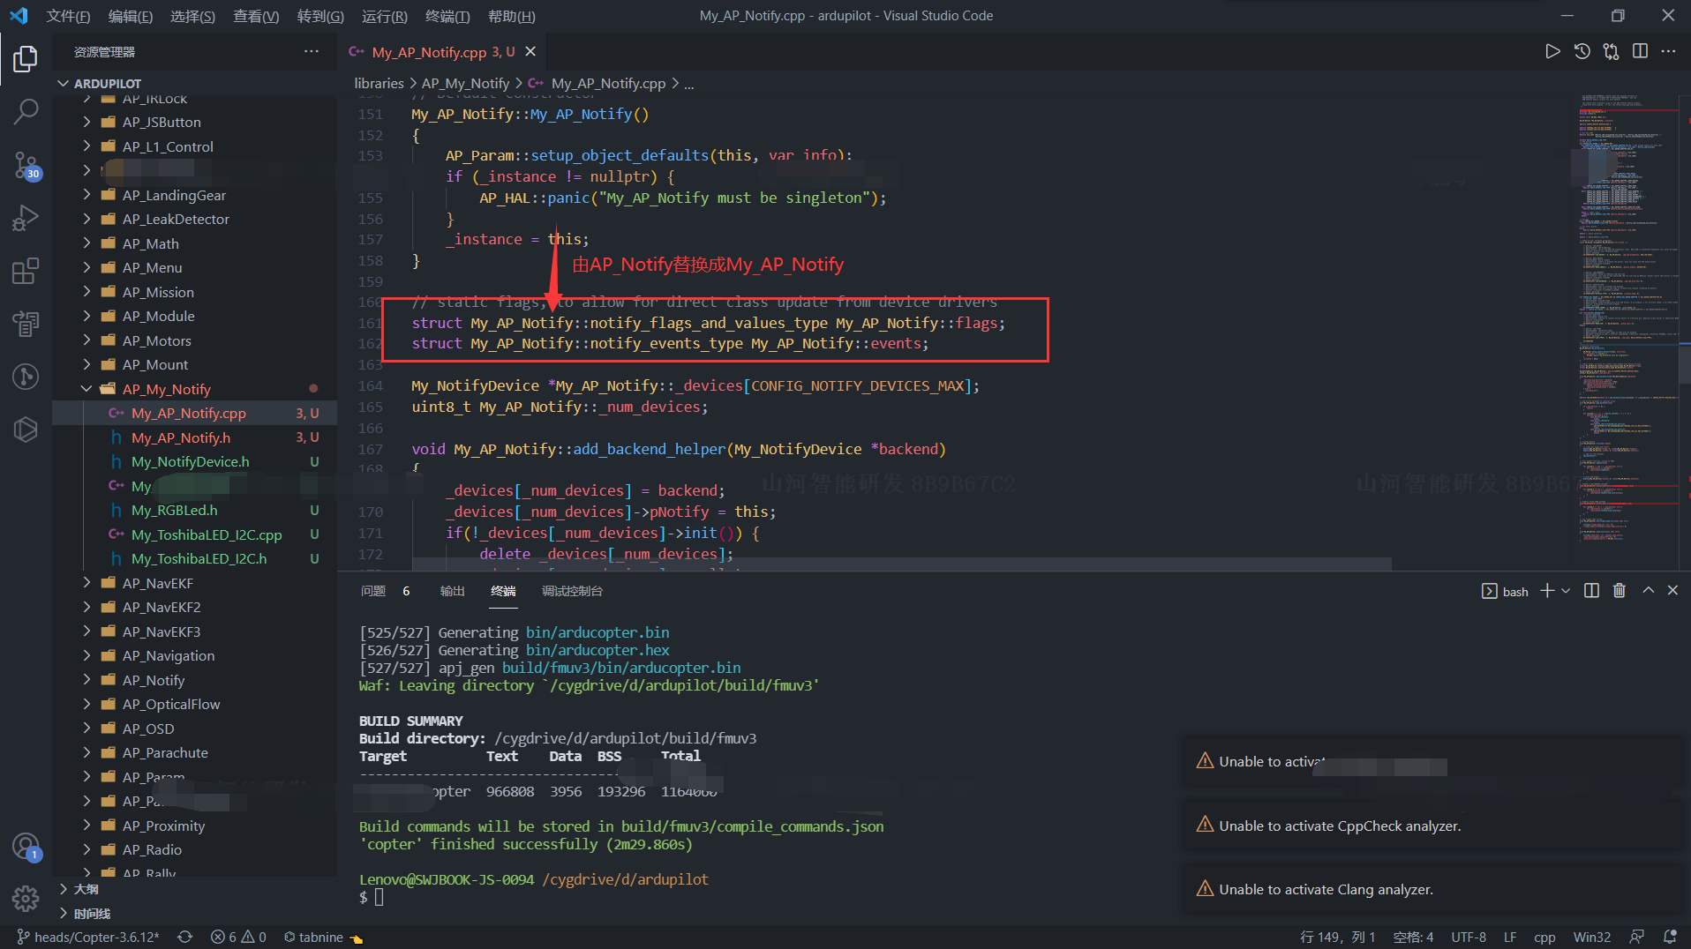
Task: Maximize the panel with up chevron
Action: pyautogui.click(x=1648, y=591)
